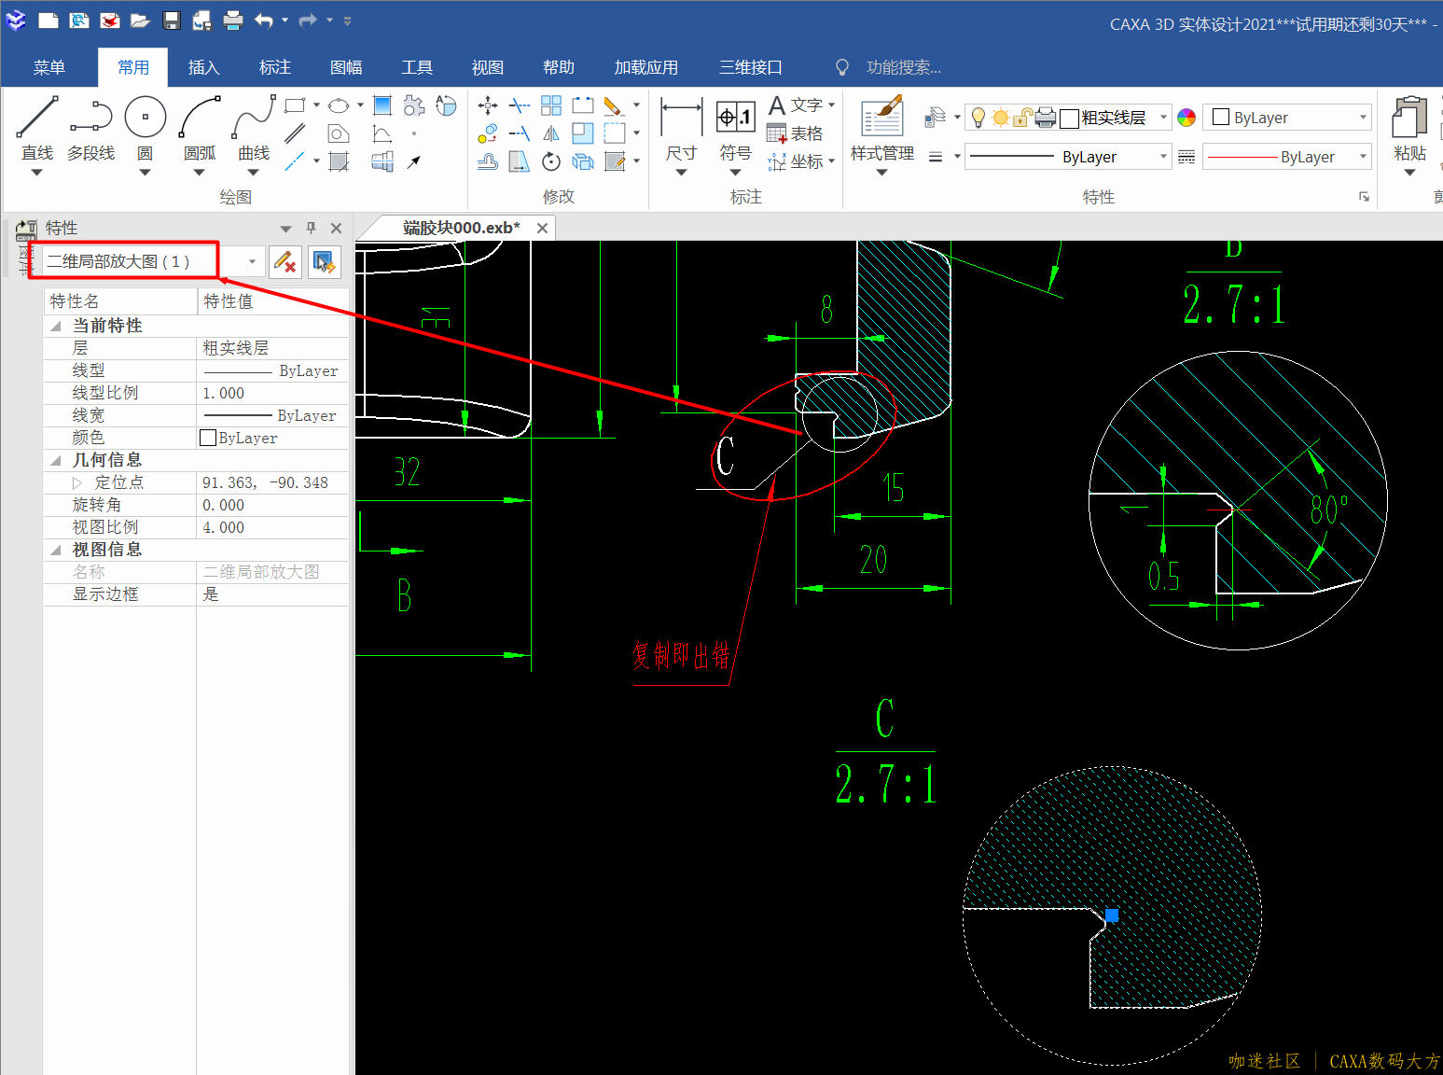
Task: Open the 二维局部放大图 (1) selection dropdown
Action: coord(252,262)
